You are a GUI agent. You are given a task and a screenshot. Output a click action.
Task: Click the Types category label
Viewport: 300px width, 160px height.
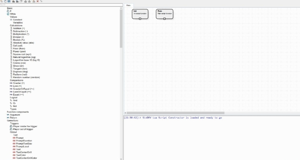(x=13, y=109)
